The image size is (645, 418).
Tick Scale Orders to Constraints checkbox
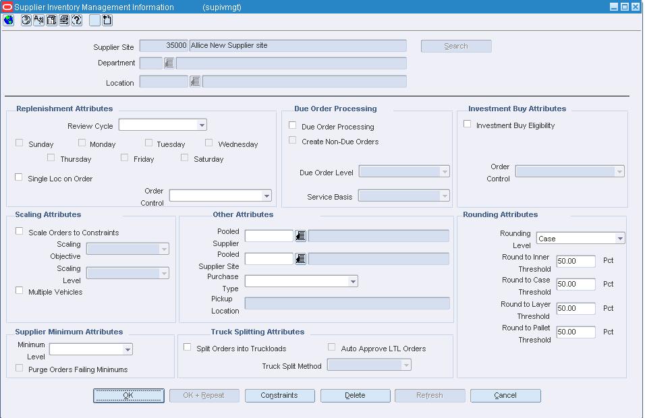20,231
